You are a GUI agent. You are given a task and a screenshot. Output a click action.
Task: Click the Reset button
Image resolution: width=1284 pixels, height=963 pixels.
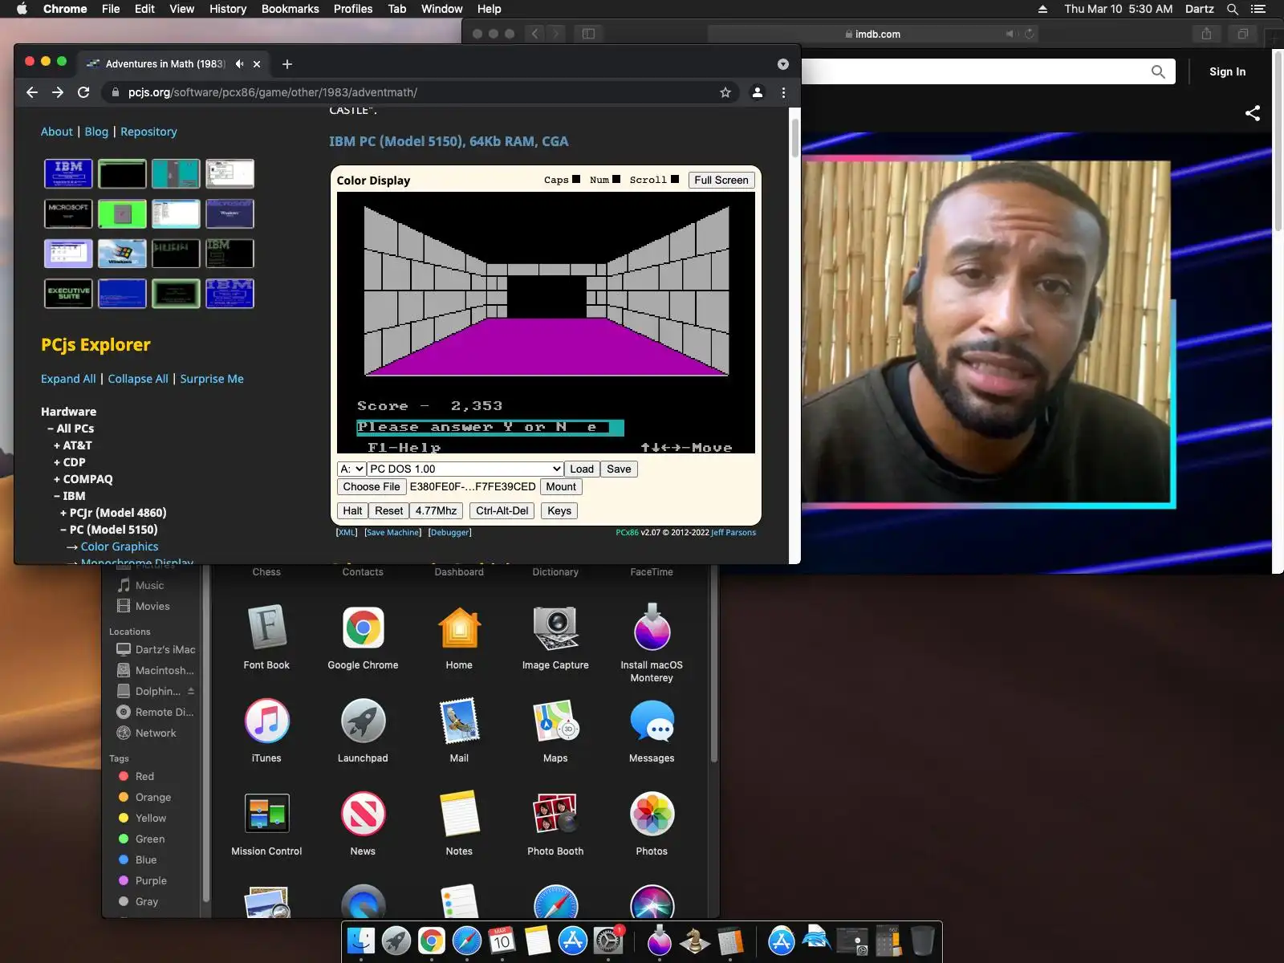pos(389,510)
